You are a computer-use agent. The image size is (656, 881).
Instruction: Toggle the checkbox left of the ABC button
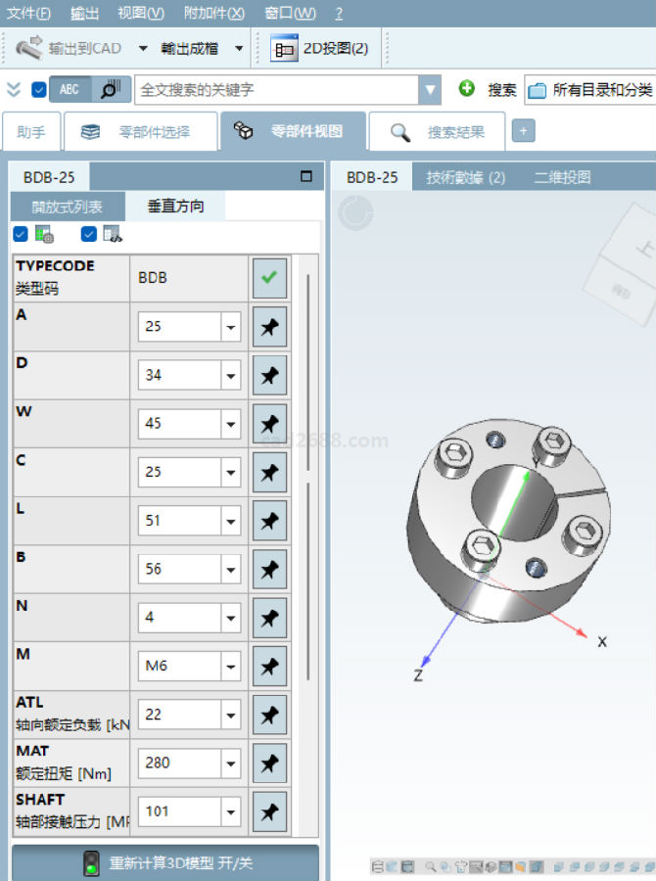click(x=39, y=89)
